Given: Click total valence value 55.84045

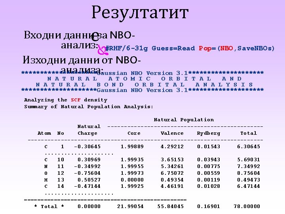Looking at the screenshot, I should click(170, 206).
